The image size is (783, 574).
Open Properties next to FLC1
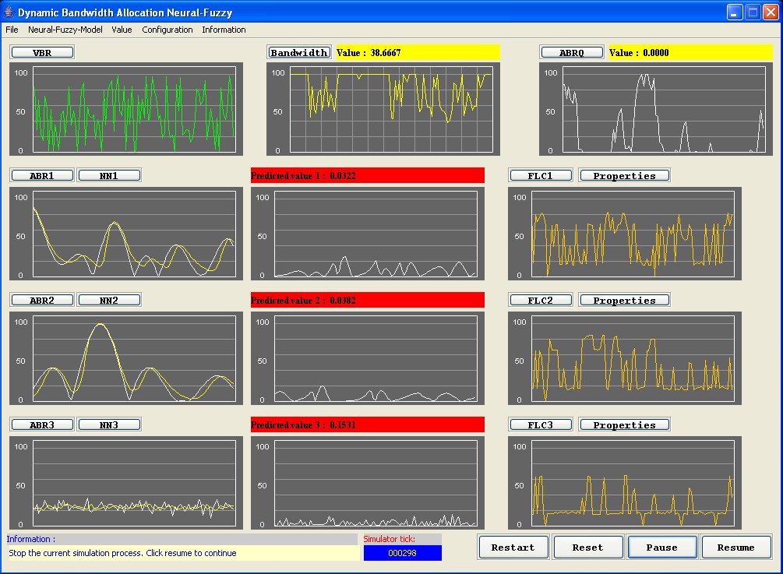[x=624, y=175]
